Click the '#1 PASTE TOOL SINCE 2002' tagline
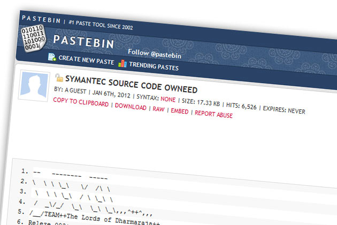The width and height of the screenshot is (337, 225). click(x=101, y=25)
